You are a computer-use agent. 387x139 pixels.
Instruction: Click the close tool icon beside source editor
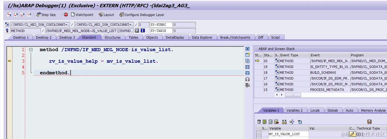(x=247, y=49)
